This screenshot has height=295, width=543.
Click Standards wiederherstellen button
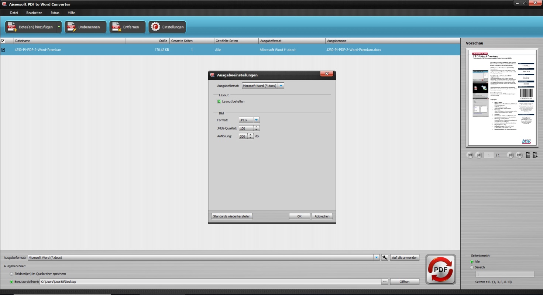(x=232, y=216)
